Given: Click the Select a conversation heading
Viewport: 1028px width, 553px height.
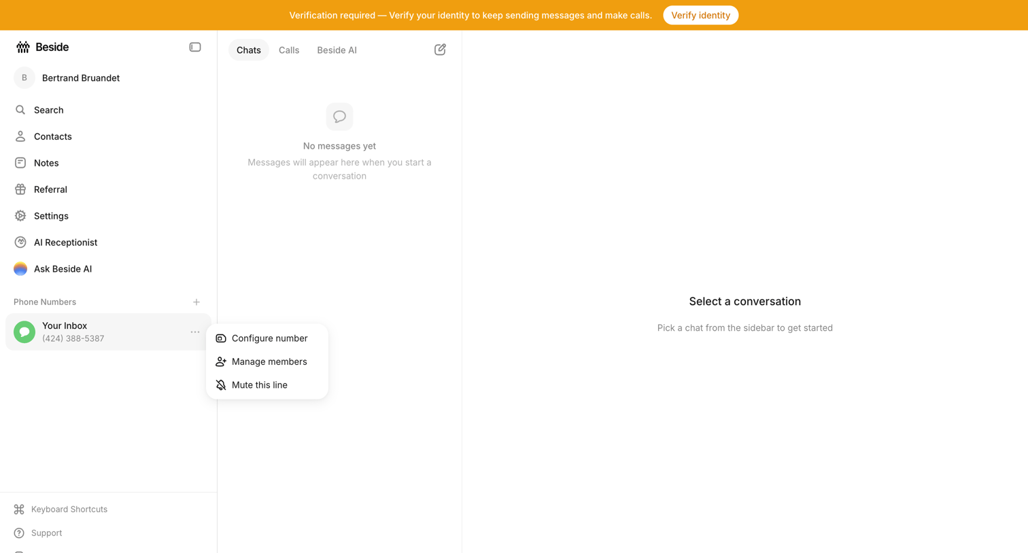Looking at the screenshot, I should (744, 302).
